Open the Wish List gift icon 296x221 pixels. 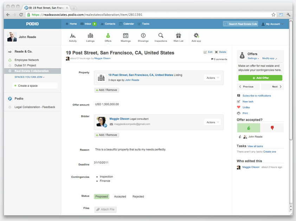pyautogui.click(x=178, y=36)
